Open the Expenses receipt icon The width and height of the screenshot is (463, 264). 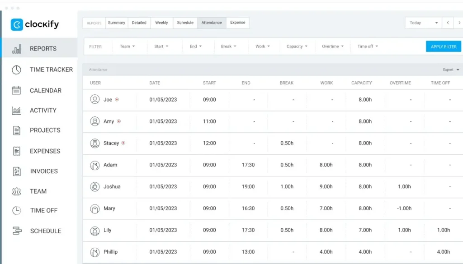tap(17, 151)
